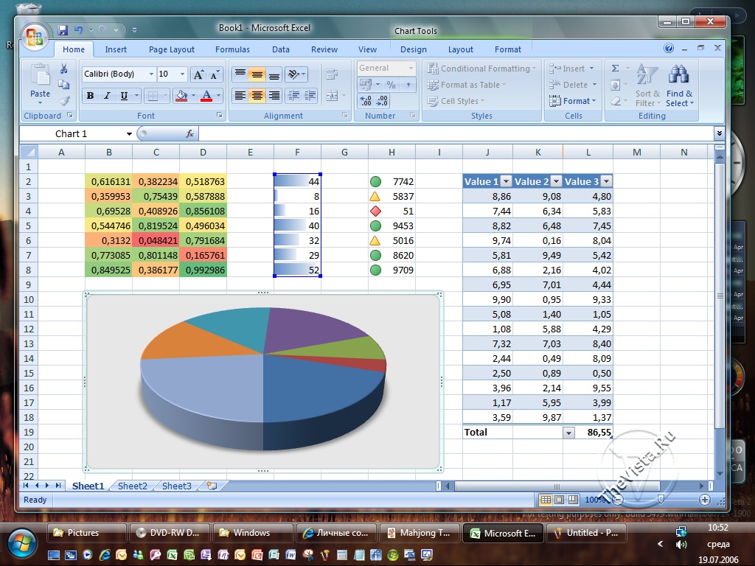Click the Insert Worksheet icon after Sheet3
The width and height of the screenshot is (755, 566).
click(212, 486)
